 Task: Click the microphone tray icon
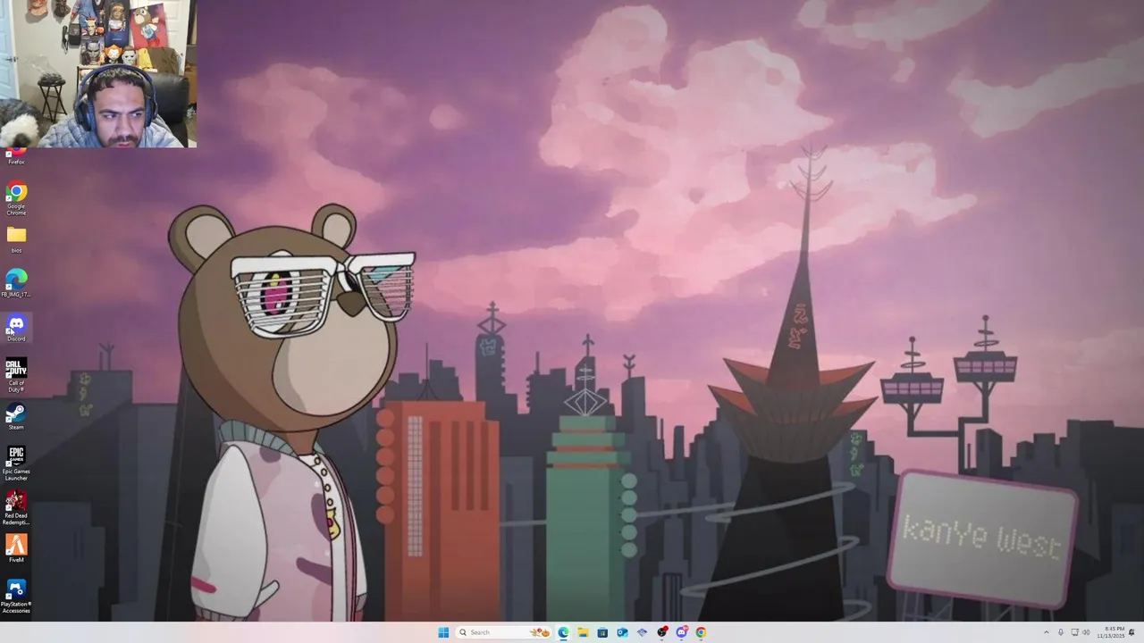tap(1061, 632)
